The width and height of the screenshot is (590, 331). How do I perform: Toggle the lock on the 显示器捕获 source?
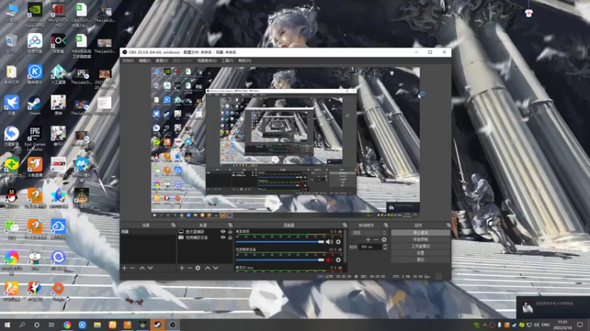230,232
